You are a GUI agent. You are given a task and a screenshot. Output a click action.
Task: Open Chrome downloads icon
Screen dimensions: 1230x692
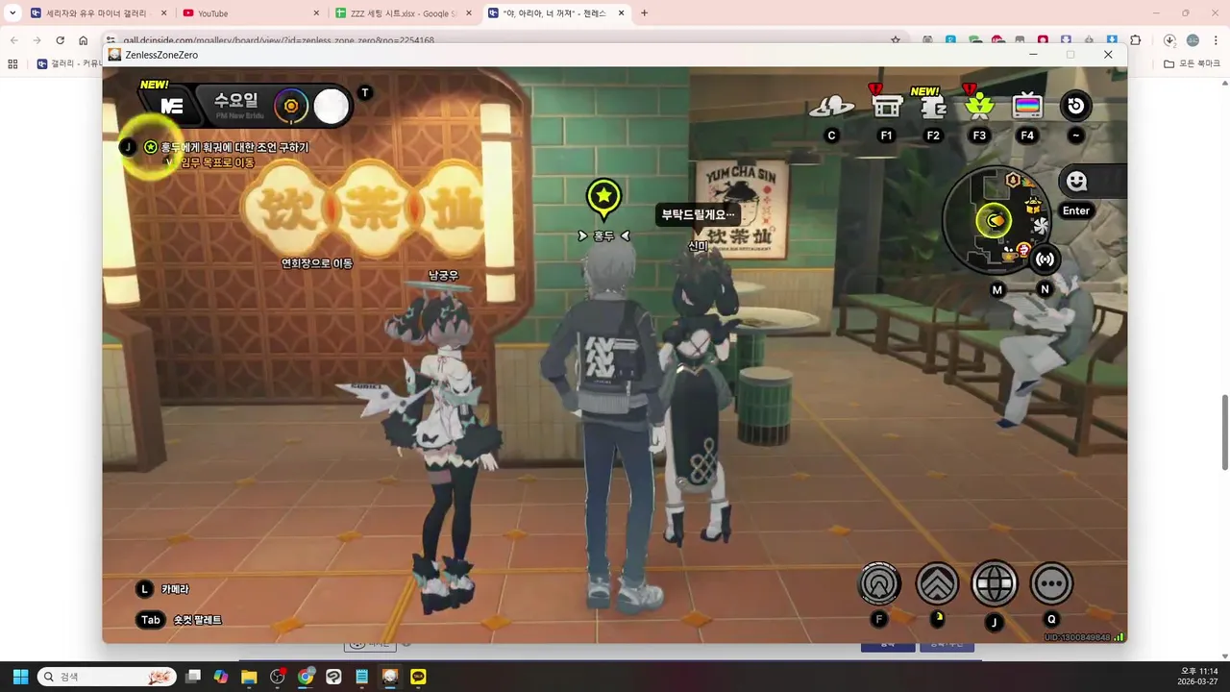point(1169,40)
